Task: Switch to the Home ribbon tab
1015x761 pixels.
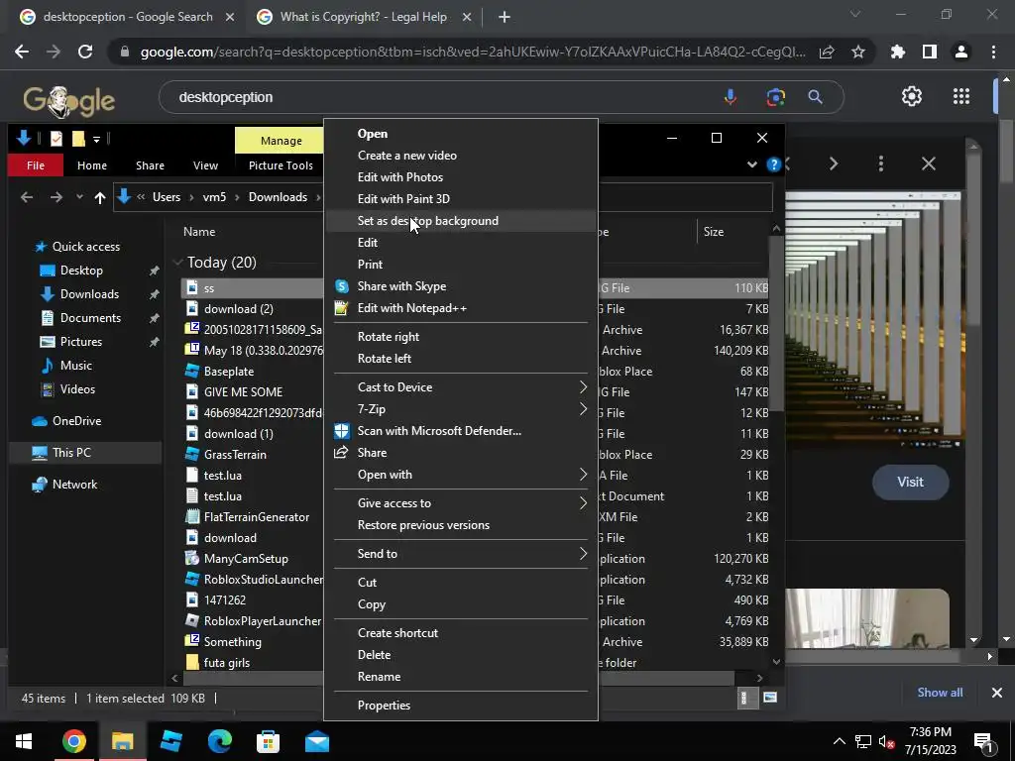Action: pos(92,165)
